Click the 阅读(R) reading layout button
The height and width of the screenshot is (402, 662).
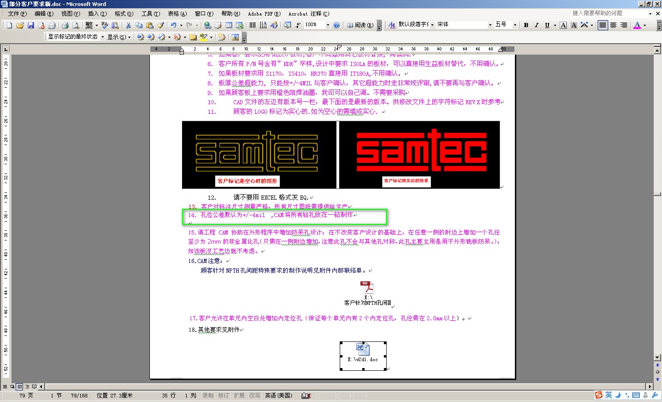coord(360,25)
